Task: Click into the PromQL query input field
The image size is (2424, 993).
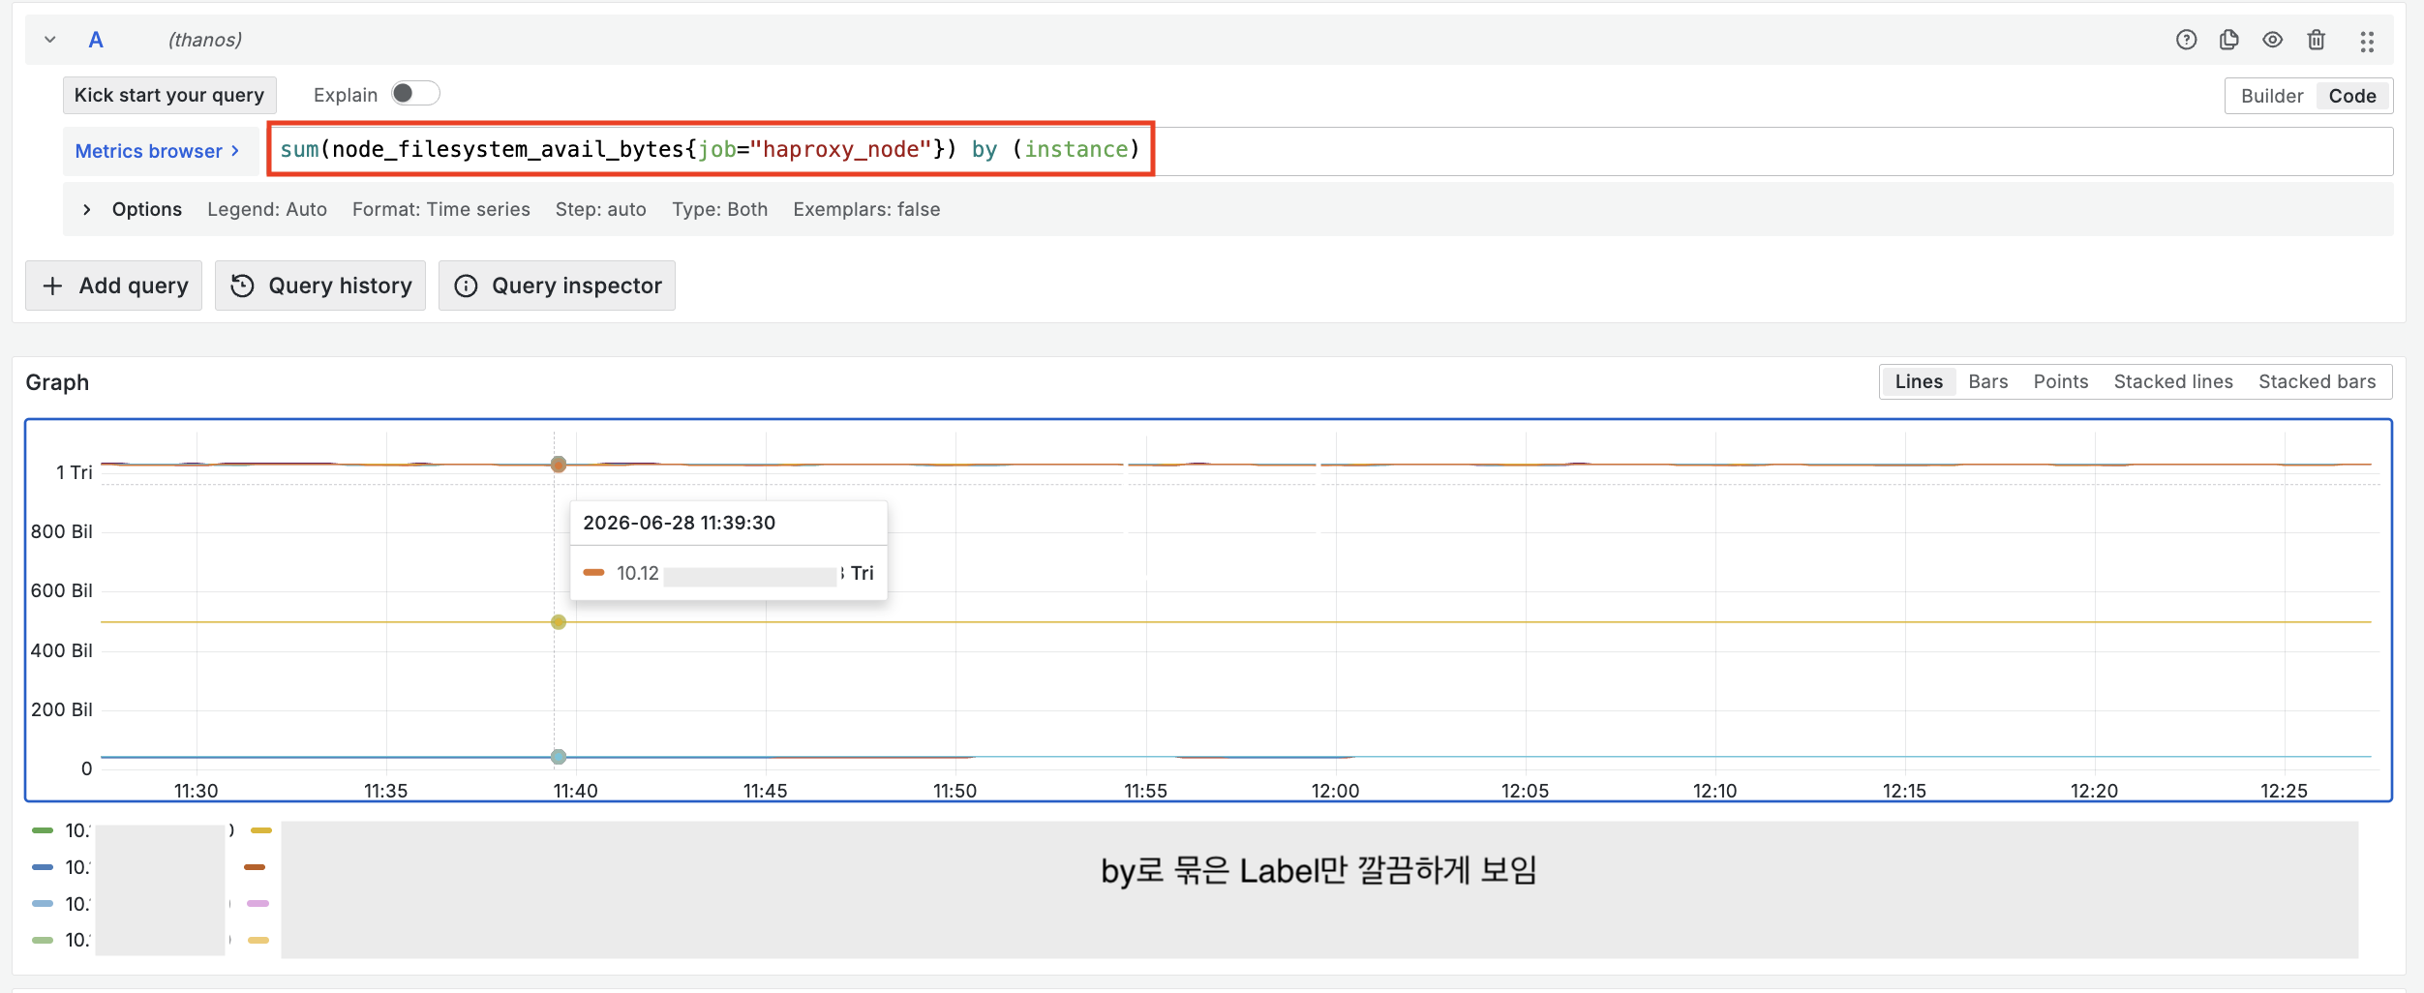Action: [1329, 150]
